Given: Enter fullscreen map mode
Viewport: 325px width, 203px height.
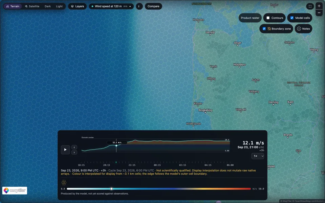Looking at the screenshot, I should click(310, 6).
